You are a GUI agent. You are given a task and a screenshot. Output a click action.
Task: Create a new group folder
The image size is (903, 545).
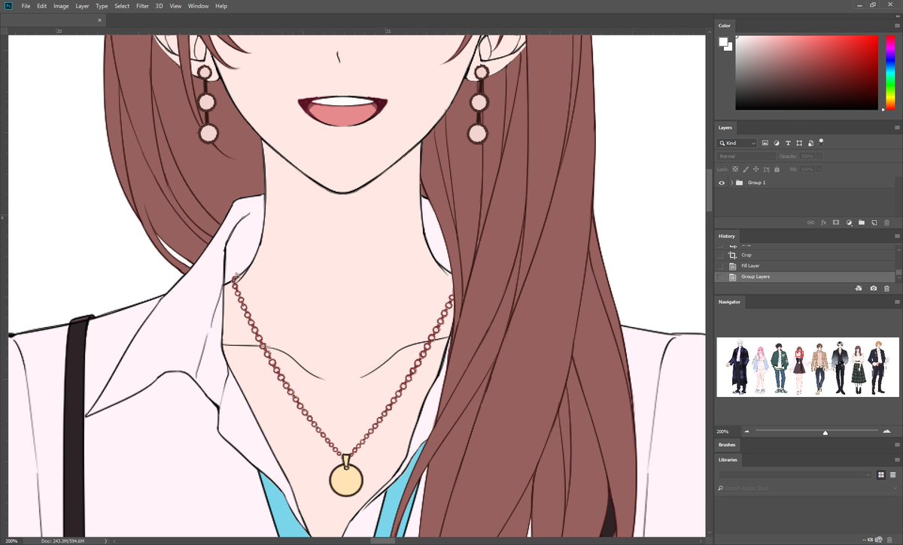tap(862, 223)
